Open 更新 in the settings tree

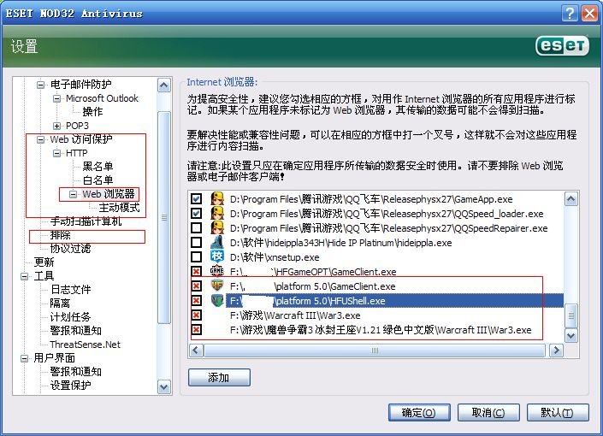(x=44, y=262)
